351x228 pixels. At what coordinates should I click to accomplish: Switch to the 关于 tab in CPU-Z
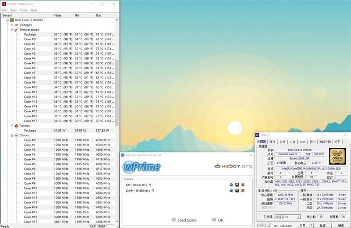(337, 142)
